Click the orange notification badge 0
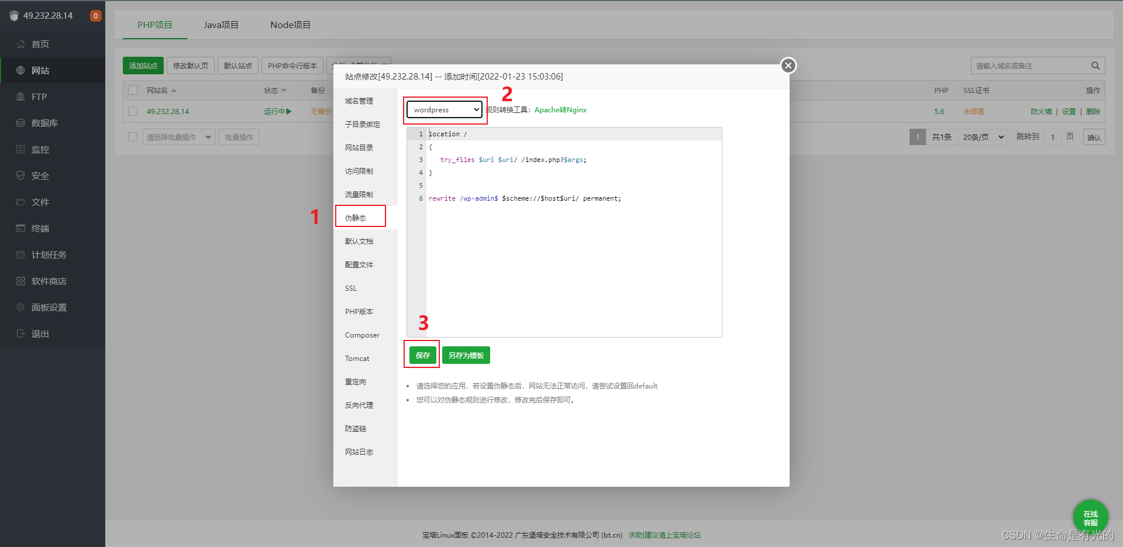 (95, 16)
